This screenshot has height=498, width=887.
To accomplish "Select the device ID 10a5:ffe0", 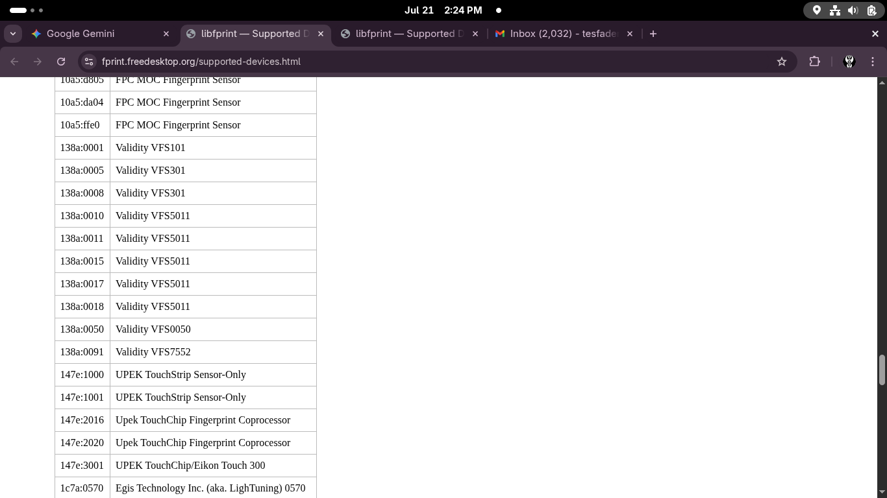I will click(80, 125).
